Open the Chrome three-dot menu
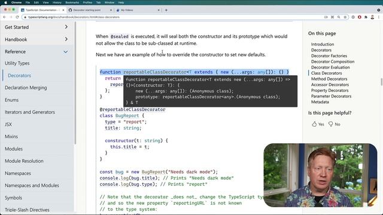The height and width of the screenshot is (215, 383). coord(379,17)
